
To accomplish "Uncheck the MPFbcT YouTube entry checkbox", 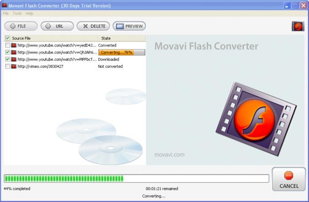I will tap(8, 59).
